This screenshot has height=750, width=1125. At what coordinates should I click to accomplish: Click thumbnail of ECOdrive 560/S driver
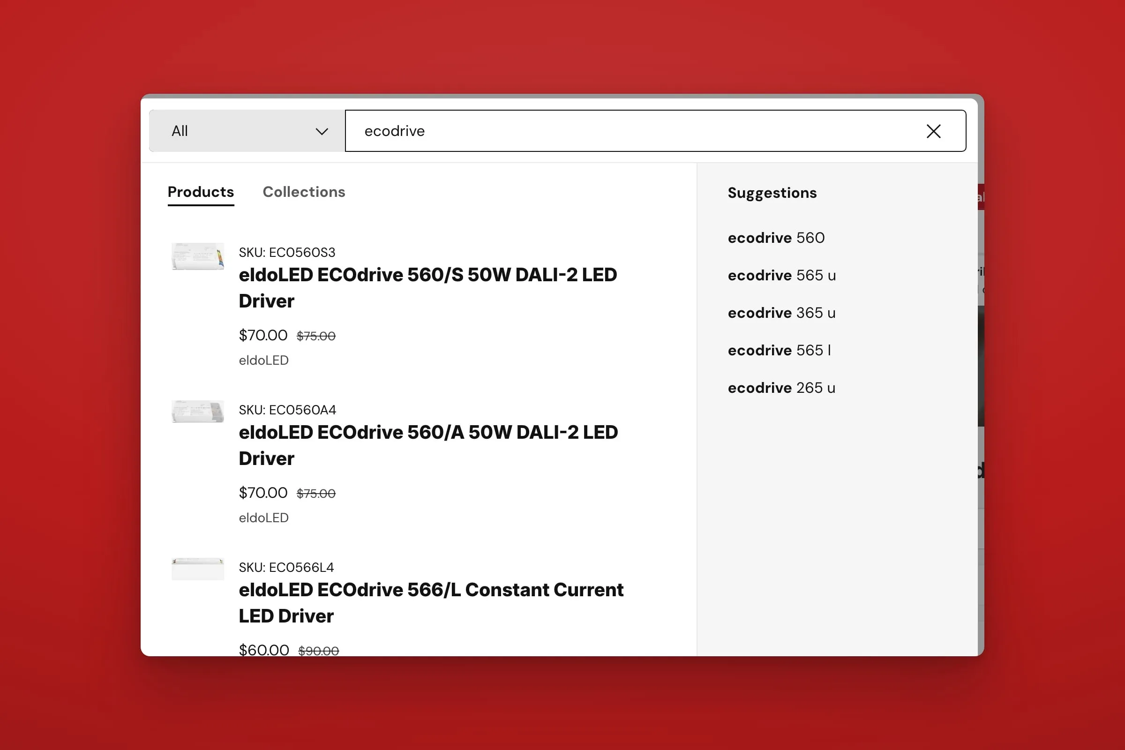(x=197, y=256)
